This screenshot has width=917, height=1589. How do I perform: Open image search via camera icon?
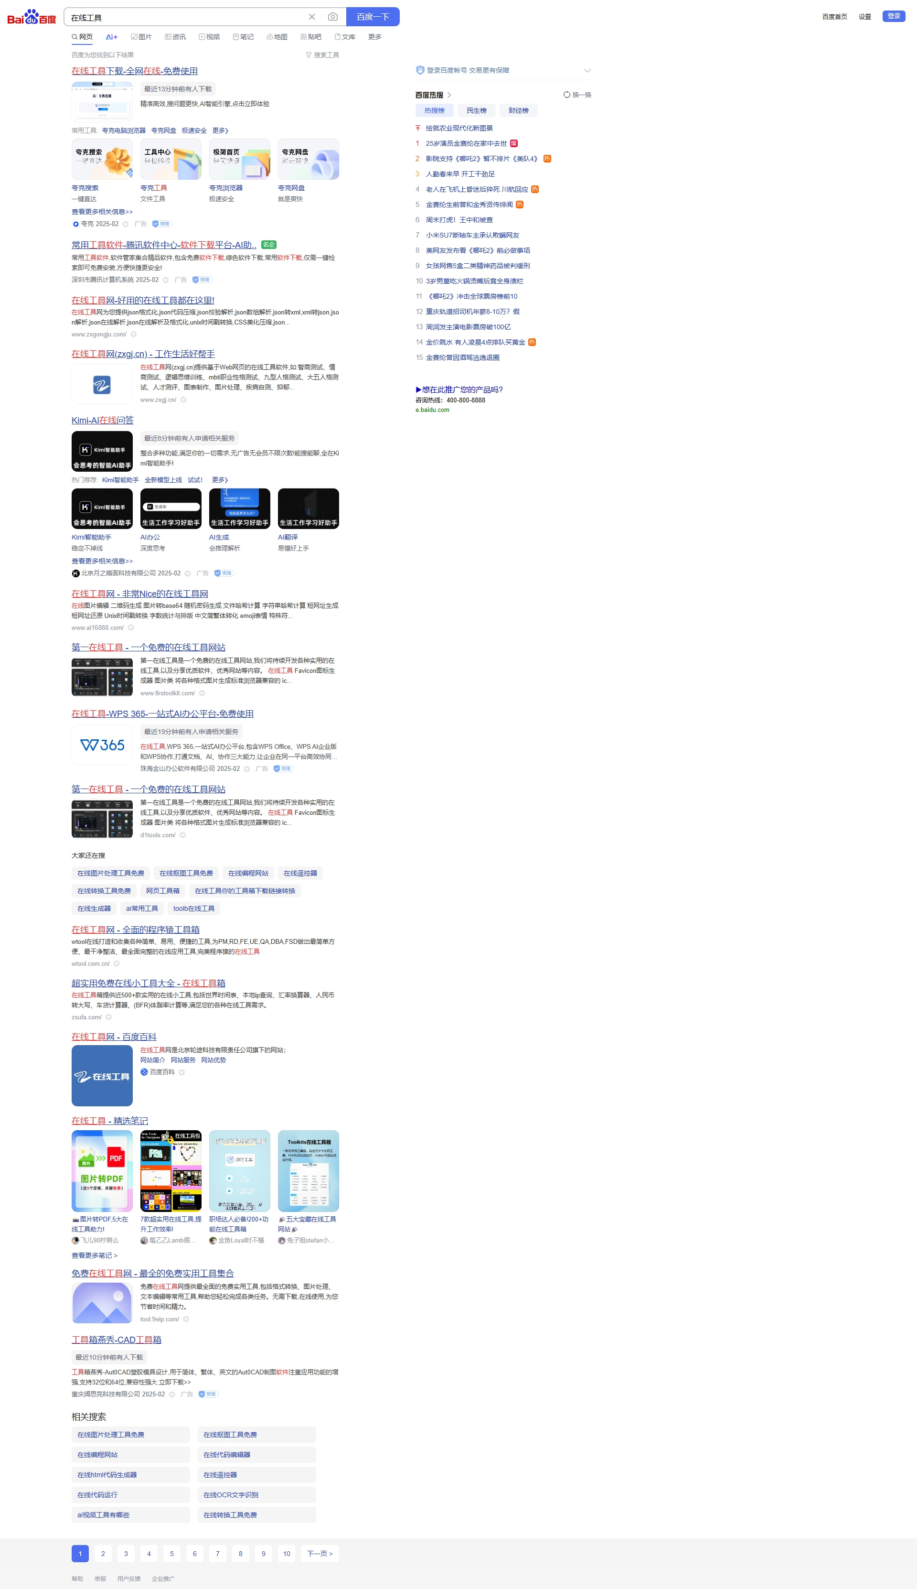[333, 17]
